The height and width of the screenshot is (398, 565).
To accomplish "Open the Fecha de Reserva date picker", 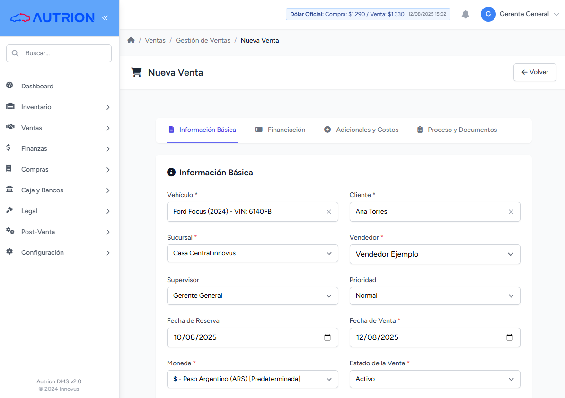I will click(x=328, y=337).
